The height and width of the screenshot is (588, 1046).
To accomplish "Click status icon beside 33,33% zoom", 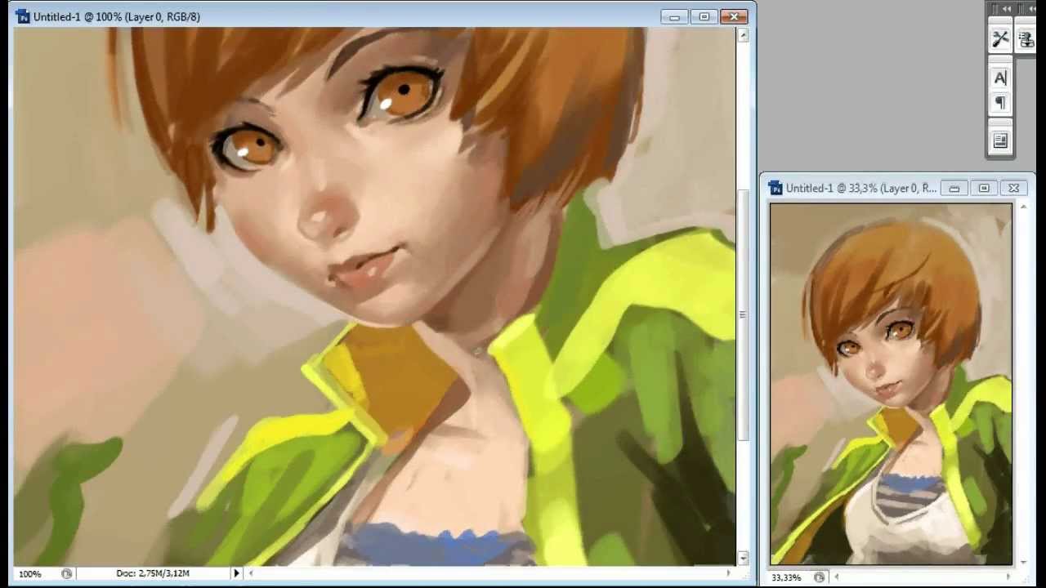I will [819, 577].
